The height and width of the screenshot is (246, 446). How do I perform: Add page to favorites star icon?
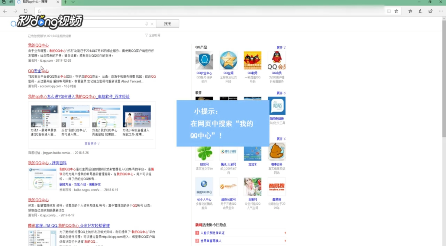396,11
